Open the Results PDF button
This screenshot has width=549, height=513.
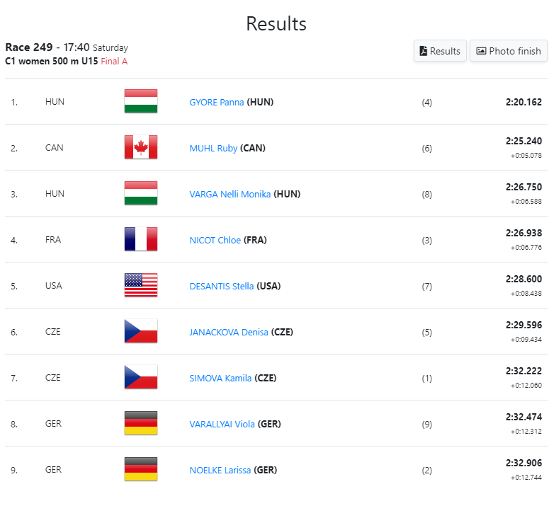(x=440, y=51)
